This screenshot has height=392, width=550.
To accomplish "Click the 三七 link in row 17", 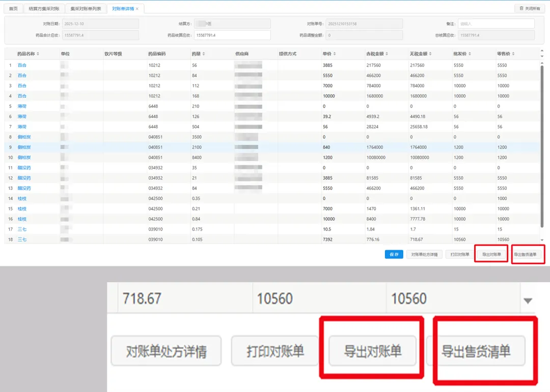I will tap(22, 229).
